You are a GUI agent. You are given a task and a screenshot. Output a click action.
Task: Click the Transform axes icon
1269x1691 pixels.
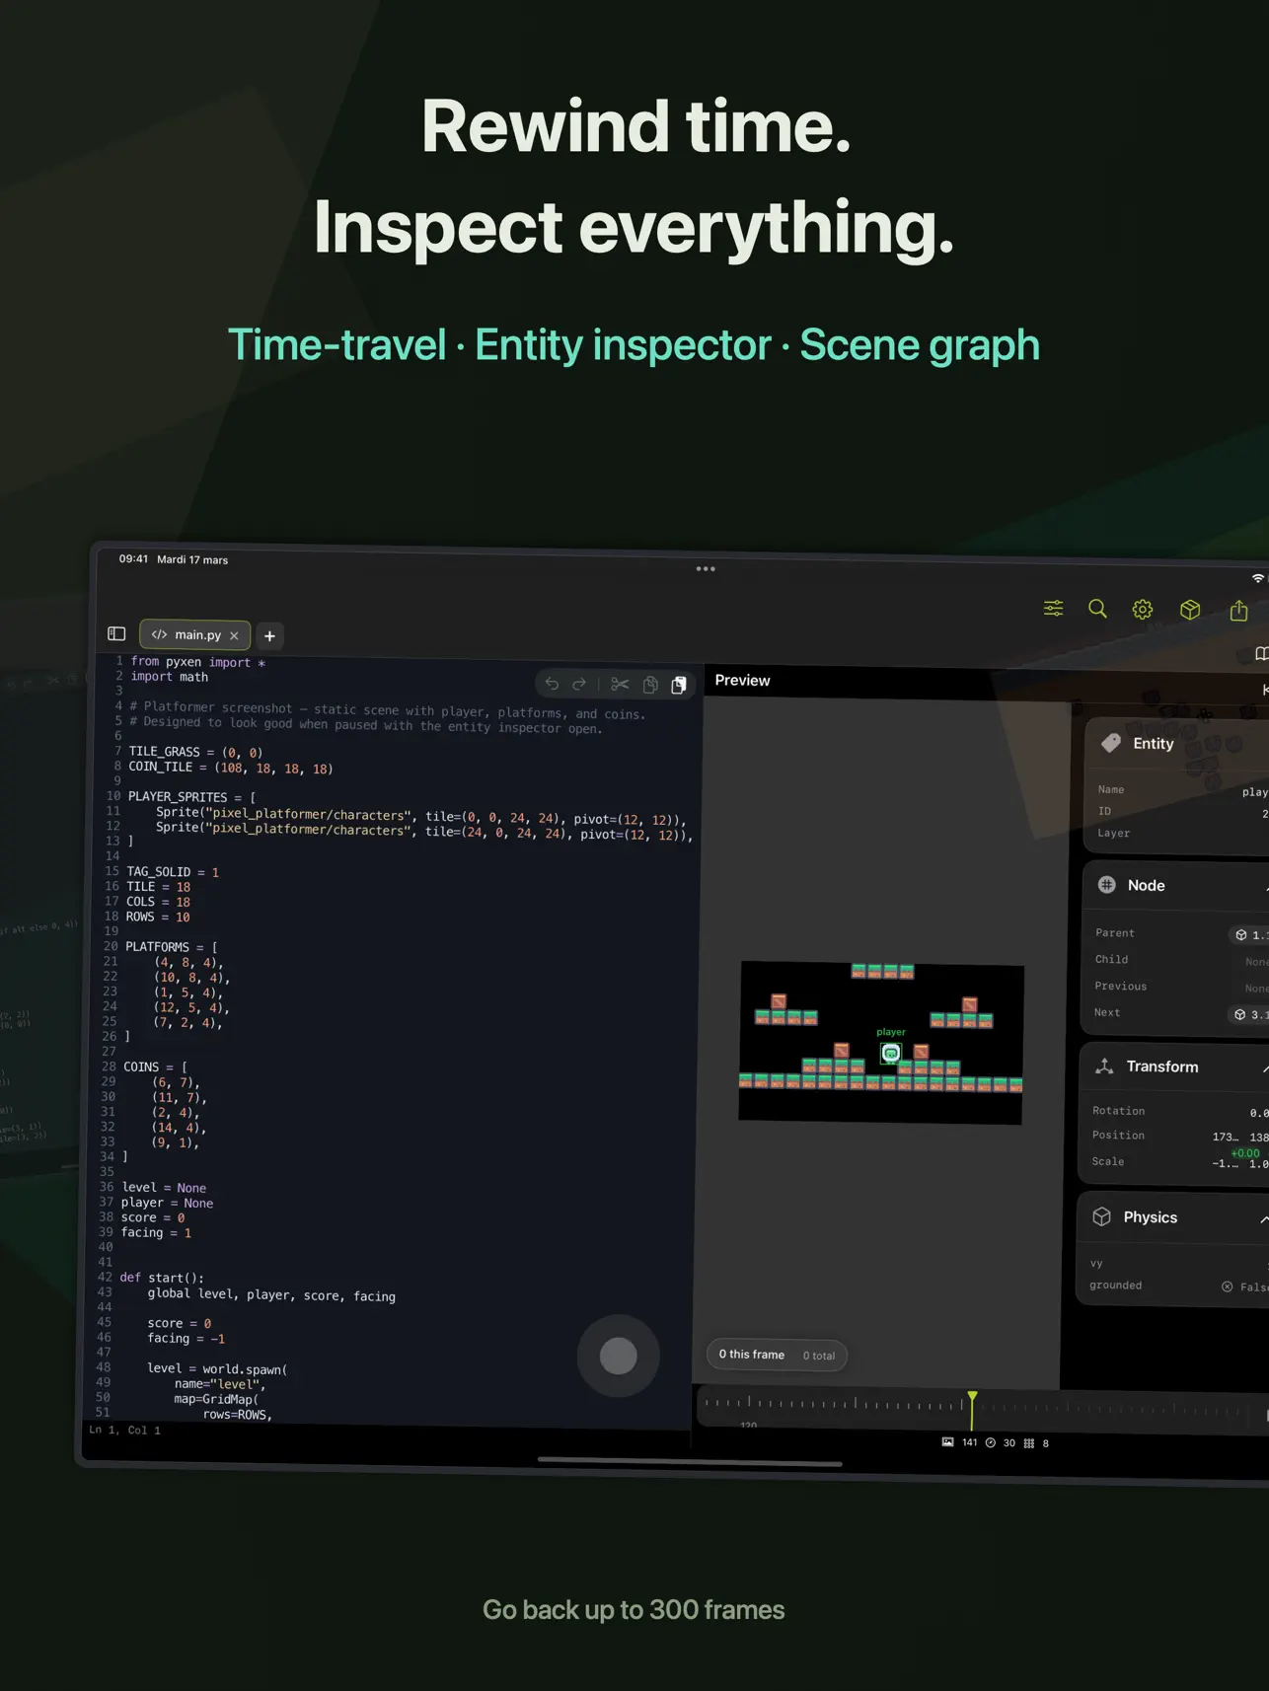pos(1105,1066)
